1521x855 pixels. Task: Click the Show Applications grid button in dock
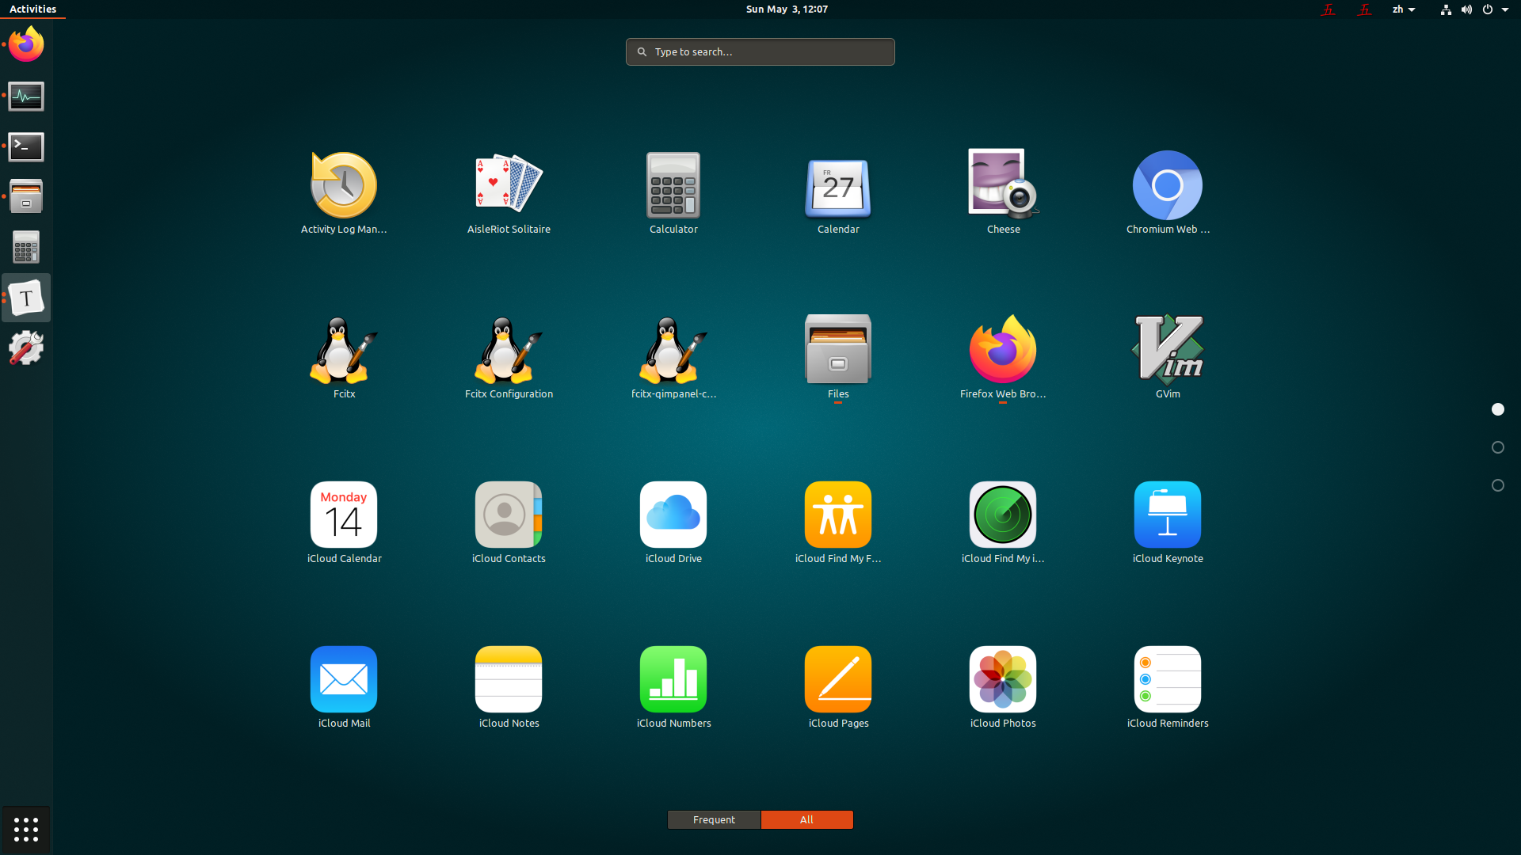(x=26, y=829)
